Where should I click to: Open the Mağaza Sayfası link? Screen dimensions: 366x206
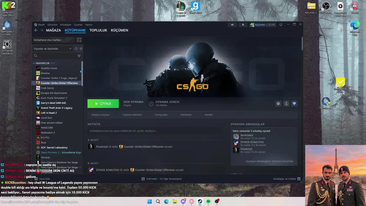pos(100,115)
